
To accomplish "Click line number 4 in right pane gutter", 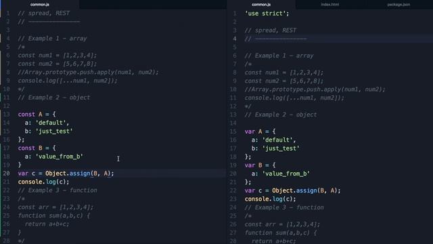I will tap(235, 39).
